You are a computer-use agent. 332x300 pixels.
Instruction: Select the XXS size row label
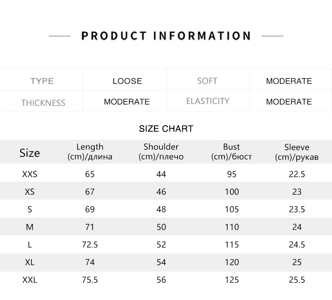[x=30, y=174]
